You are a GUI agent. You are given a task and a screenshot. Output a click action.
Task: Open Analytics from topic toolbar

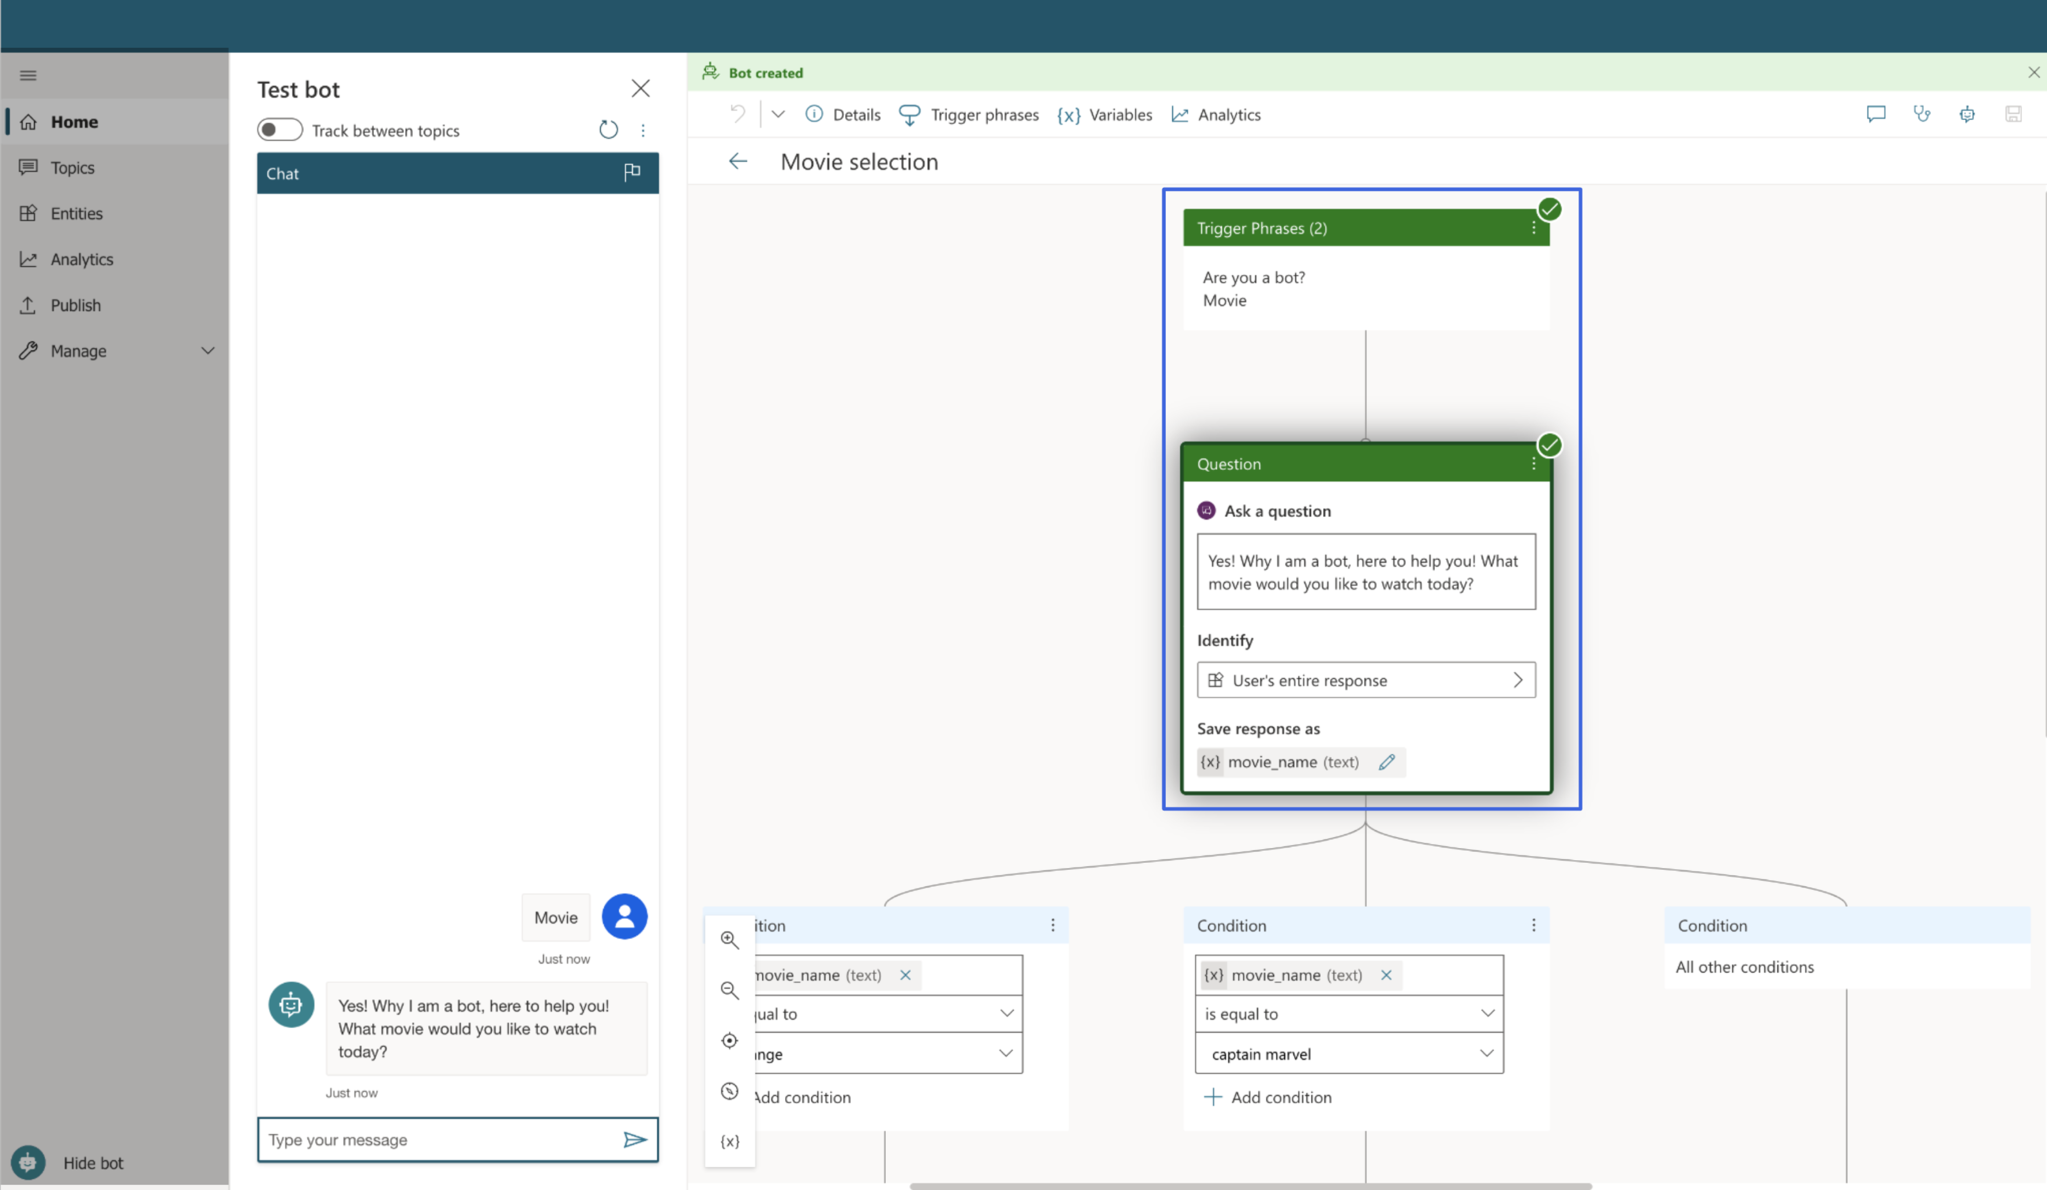tap(1216, 114)
